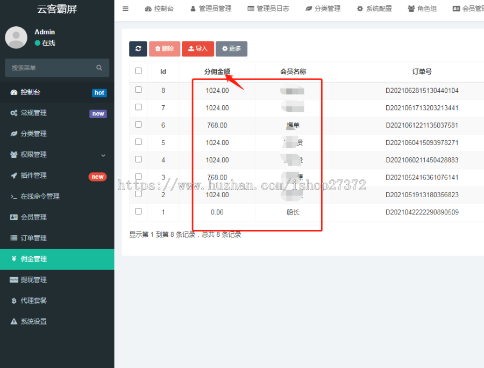Open 角色组 in the top navigation
This screenshot has height=368, width=484.
pos(422,9)
